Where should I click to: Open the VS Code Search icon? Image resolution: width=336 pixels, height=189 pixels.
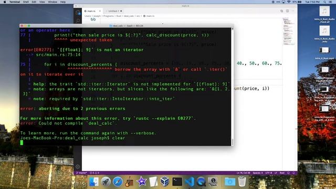point(78,21)
